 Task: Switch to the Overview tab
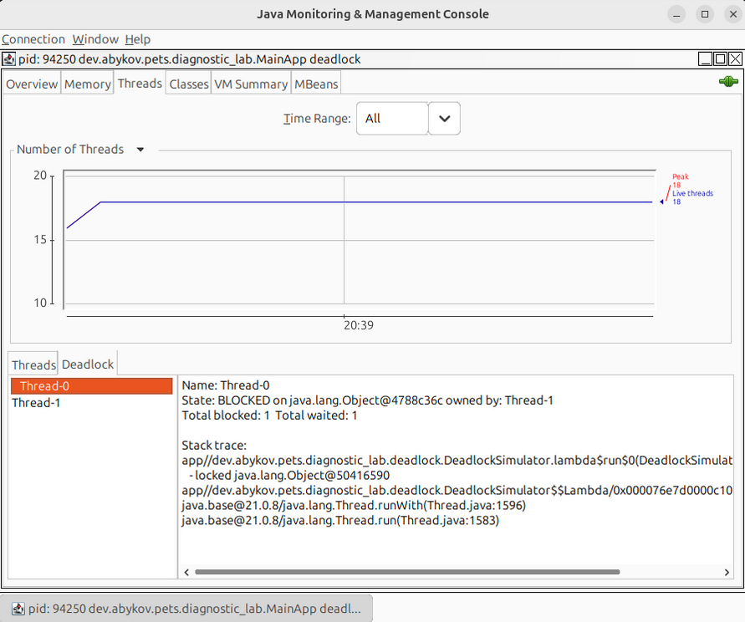pyautogui.click(x=32, y=84)
